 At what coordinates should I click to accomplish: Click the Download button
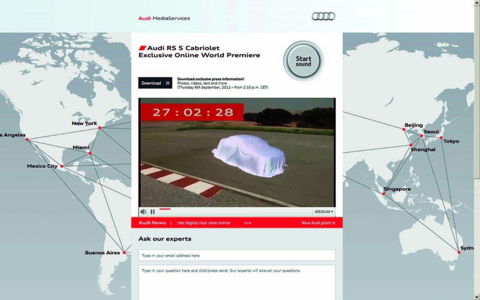155,83
